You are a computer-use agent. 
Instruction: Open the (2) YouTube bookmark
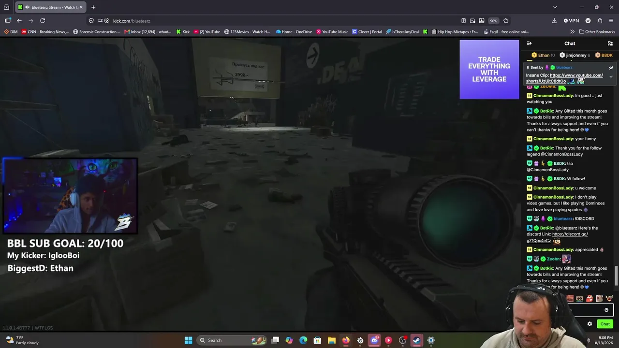pyautogui.click(x=207, y=32)
